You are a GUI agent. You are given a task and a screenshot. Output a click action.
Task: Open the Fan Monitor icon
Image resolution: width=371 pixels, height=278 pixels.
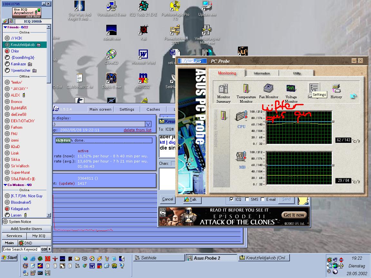coord(269,91)
